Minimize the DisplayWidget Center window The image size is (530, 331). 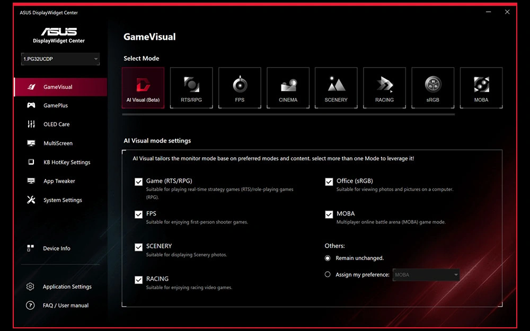(x=489, y=12)
